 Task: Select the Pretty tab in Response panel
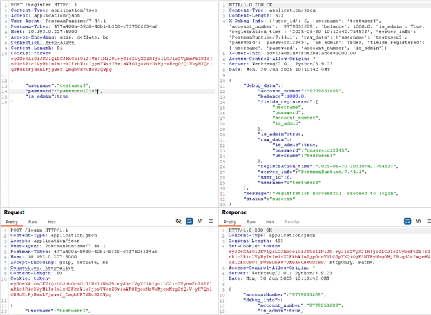[230, 222]
